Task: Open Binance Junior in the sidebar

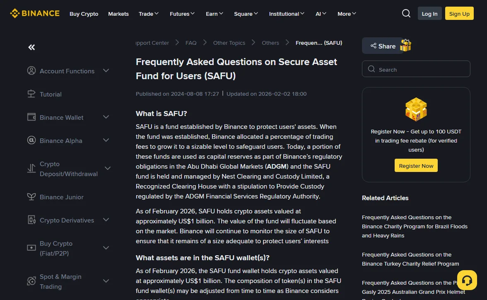Action: point(61,197)
